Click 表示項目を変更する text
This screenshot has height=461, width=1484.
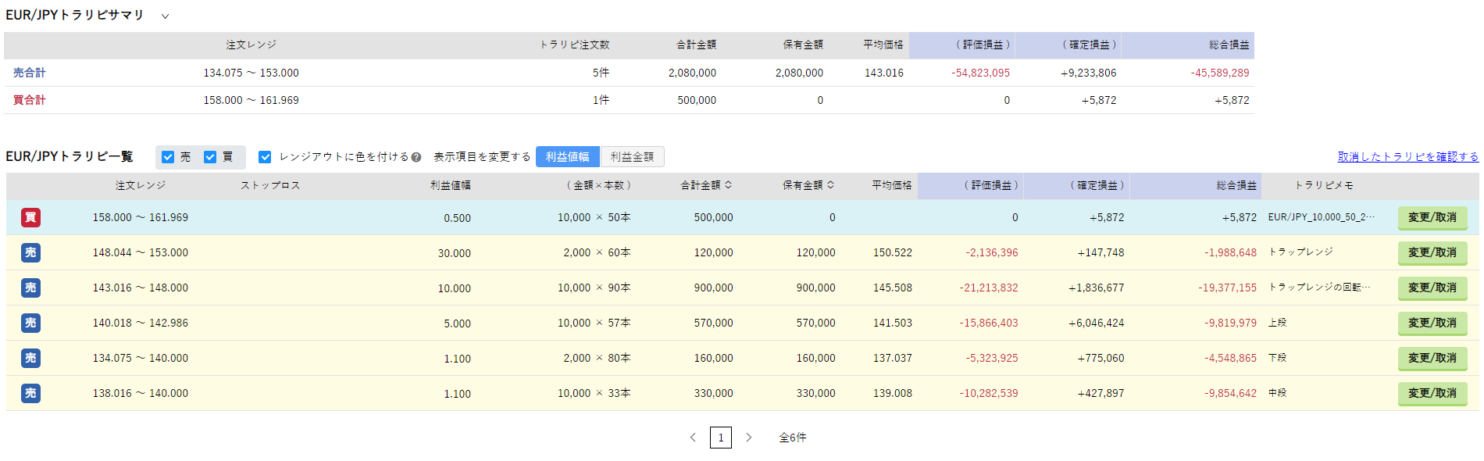(x=482, y=157)
